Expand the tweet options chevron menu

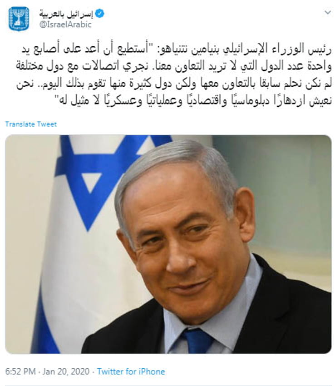point(327,12)
